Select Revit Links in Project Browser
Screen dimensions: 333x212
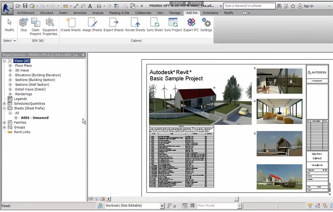tap(22, 132)
